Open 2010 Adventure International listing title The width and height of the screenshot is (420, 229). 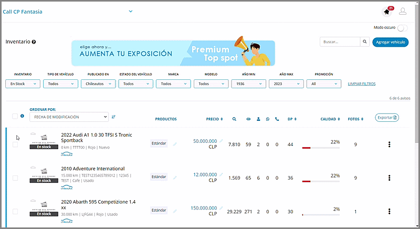point(93,169)
